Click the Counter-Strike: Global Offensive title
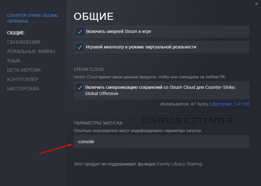 point(33,18)
